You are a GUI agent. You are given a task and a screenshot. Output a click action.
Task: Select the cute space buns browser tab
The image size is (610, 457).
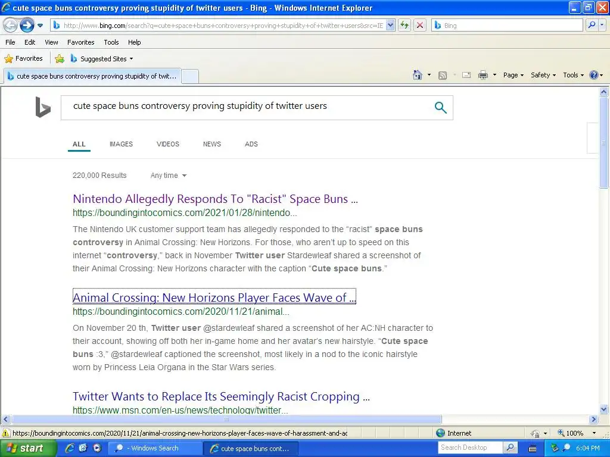(x=92, y=76)
